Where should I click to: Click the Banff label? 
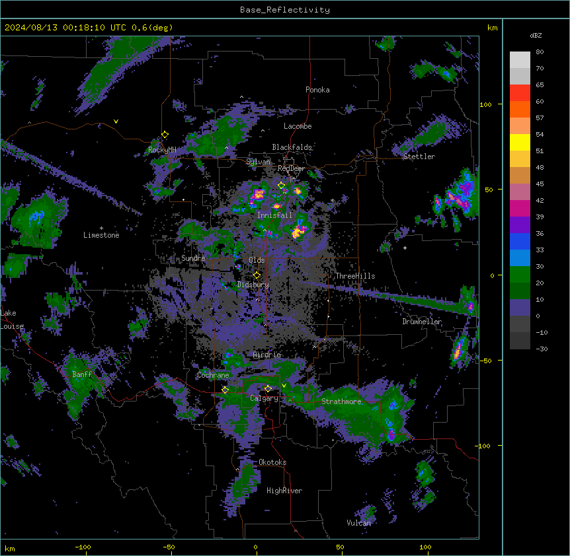pos(82,374)
